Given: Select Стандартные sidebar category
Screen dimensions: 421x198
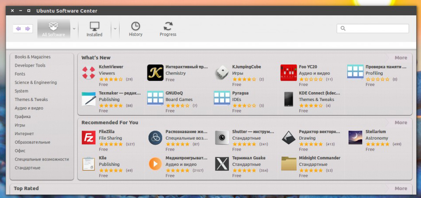Looking at the screenshot, I should (x=27, y=168).
